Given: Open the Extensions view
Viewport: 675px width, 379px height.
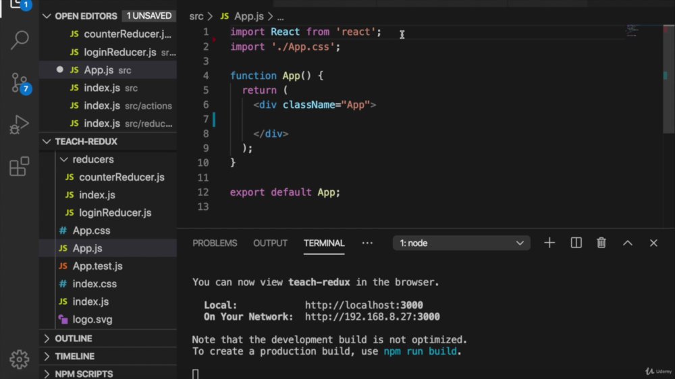Looking at the screenshot, I should pos(20,167).
